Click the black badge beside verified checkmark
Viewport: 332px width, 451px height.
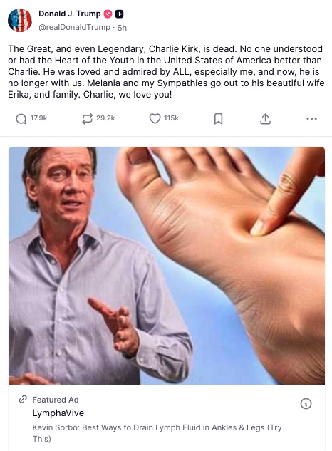[119, 14]
